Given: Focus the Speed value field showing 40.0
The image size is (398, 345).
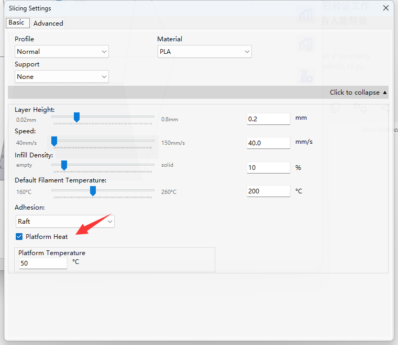Looking at the screenshot, I should pyautogui.click(x=268, y=143).
